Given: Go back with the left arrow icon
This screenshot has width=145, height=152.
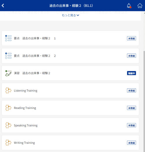Looking at the screenshot, I should tap(3, 6).
